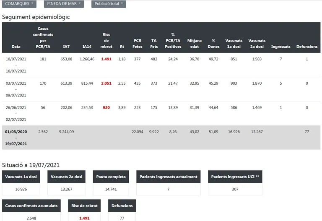Click the TA Fets column header

(154, 43)
